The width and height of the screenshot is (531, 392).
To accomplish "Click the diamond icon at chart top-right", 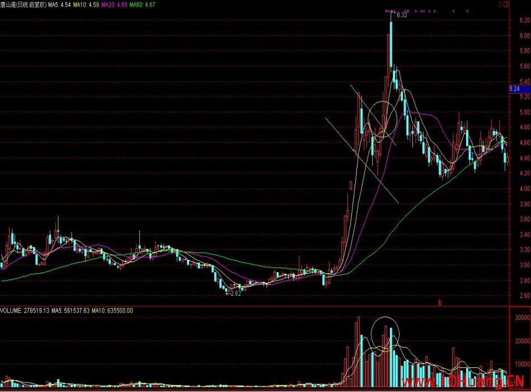I will coord(500,4).
